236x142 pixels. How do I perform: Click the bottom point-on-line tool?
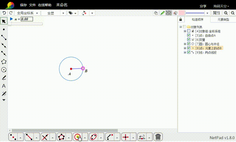(110, 137)
